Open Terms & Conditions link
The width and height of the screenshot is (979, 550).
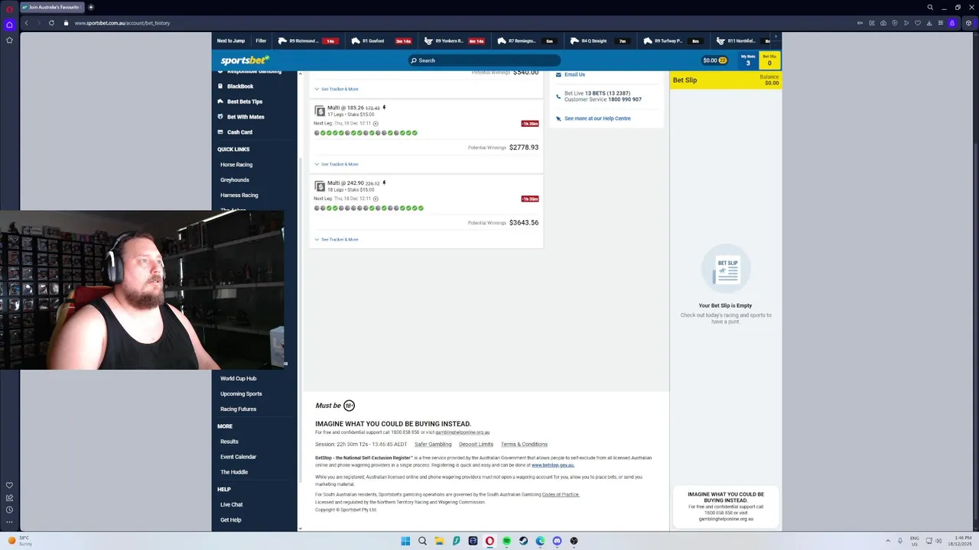[524, 444]
